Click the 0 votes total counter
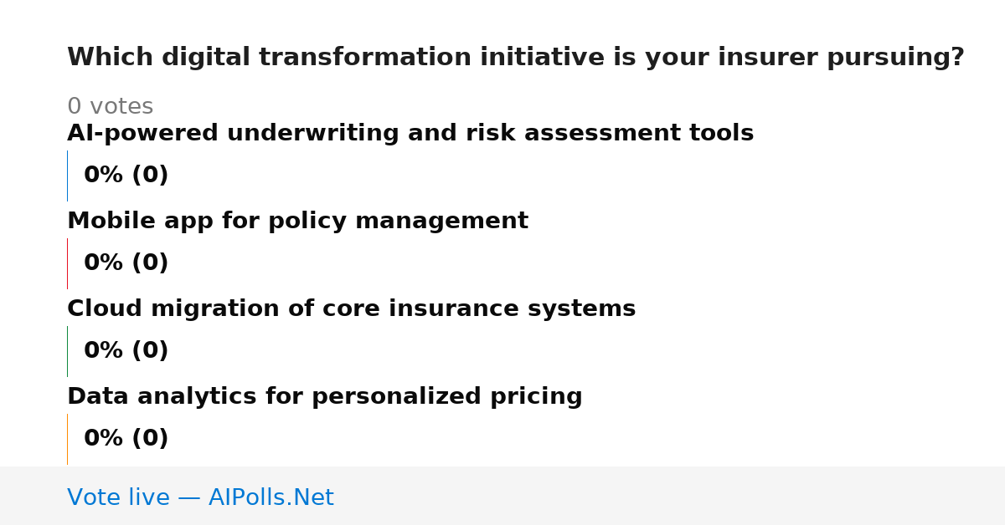 coord(110,107)
